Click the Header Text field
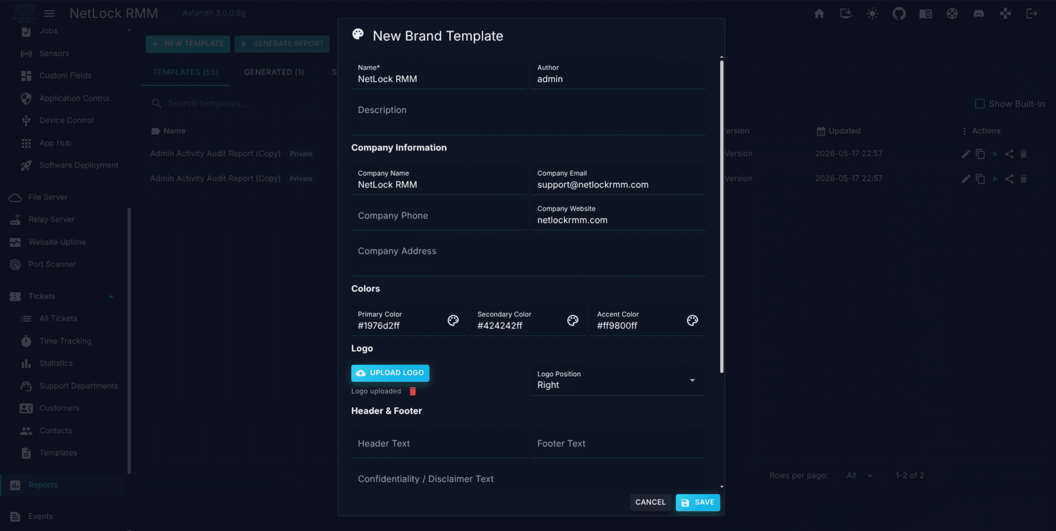The width and height of the screenshot is (1056, 531). point(438,443)
